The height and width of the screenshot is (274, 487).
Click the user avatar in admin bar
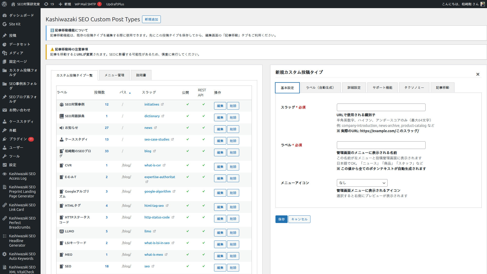[483, 4]
